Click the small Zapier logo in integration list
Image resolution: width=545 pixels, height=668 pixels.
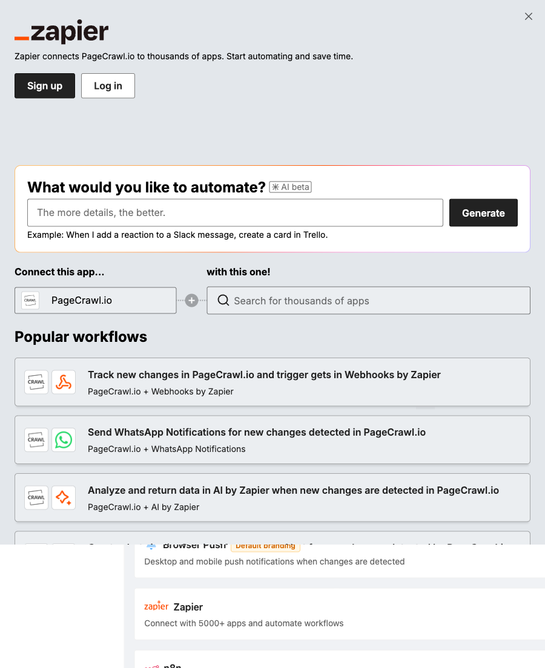156,606
